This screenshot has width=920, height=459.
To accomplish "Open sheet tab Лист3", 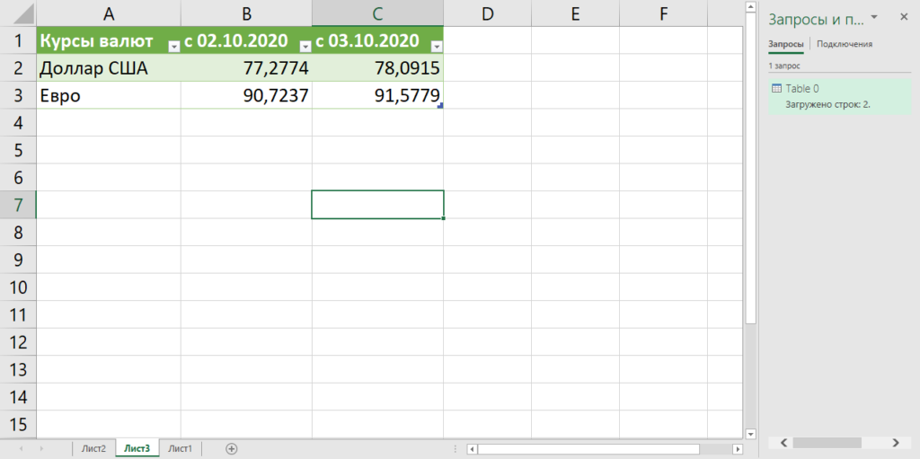I will point(137,448).
